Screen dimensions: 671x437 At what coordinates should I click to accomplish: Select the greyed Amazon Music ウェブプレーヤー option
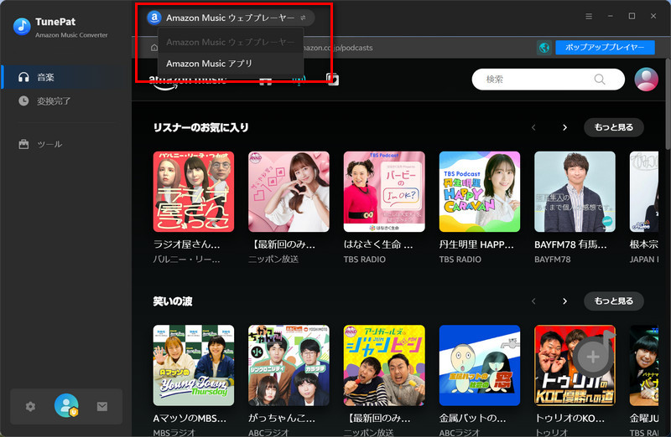[x=231, y=42]
